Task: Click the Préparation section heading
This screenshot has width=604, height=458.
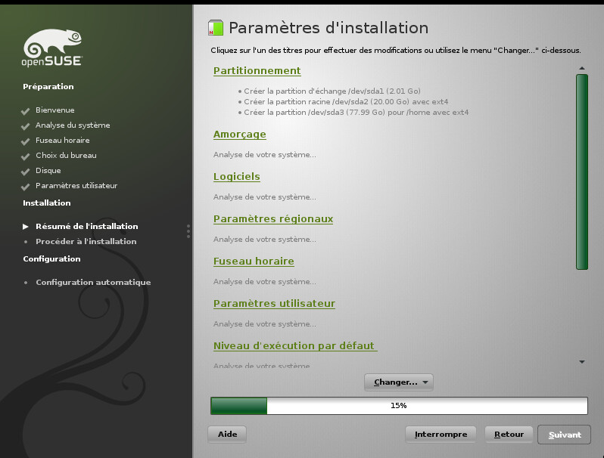Action: tap(48, 86)
